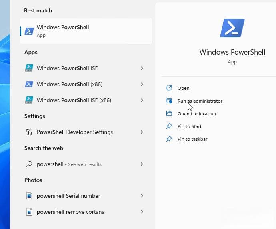Choose Pin to taskbar
This screenshot has width=276, height=229.
tap(192, 139)
